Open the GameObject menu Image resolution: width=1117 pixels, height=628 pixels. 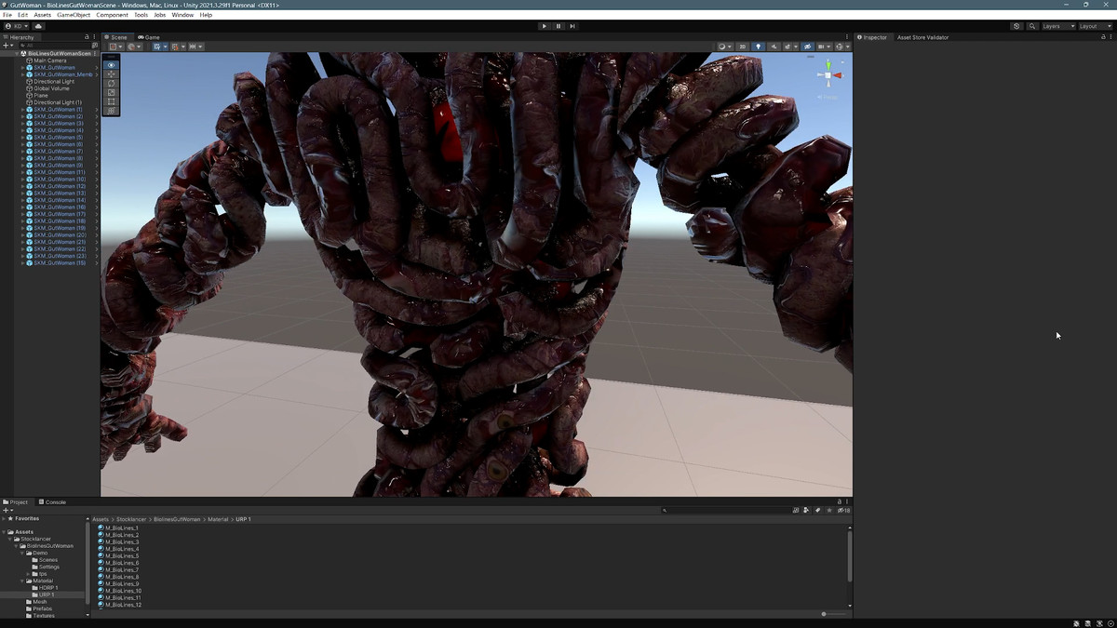click(74, 15)
